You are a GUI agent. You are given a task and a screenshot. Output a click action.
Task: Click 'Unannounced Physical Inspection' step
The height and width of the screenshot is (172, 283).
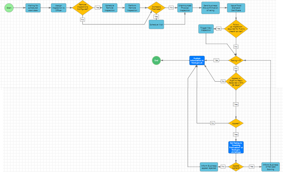[185, 8]
